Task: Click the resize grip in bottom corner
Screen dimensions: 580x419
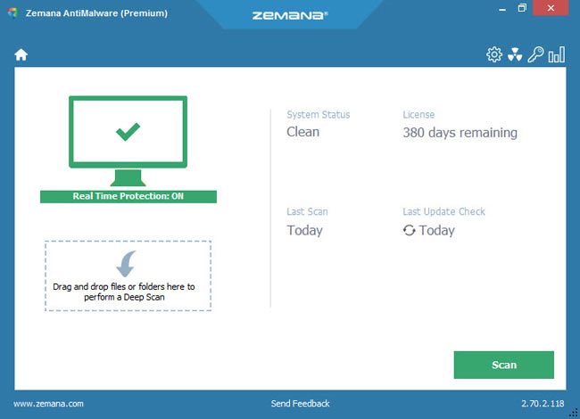Action: (x=574, y=413)
